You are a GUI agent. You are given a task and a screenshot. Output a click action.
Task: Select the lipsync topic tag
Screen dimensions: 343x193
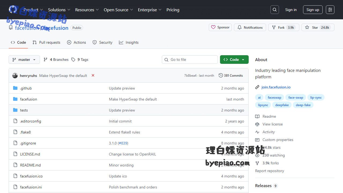[263, 105]
